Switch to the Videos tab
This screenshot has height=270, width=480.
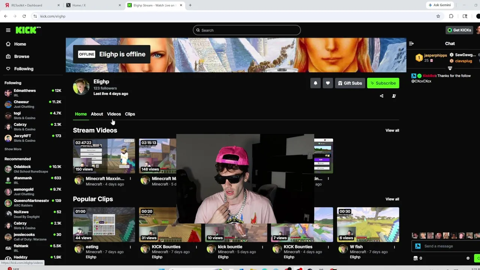click(x=114, y=114)
